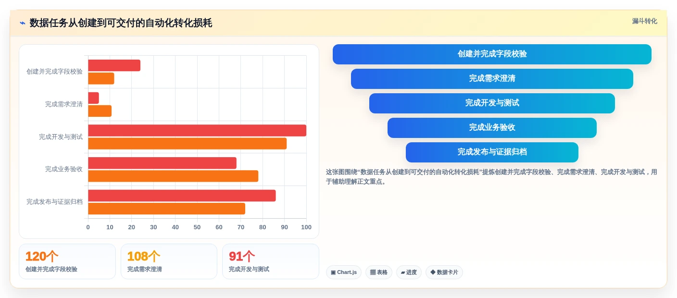Click the chart axis label 完成需求澄清
The height and width of the screenshot is (298, 677).
point(64,104)
